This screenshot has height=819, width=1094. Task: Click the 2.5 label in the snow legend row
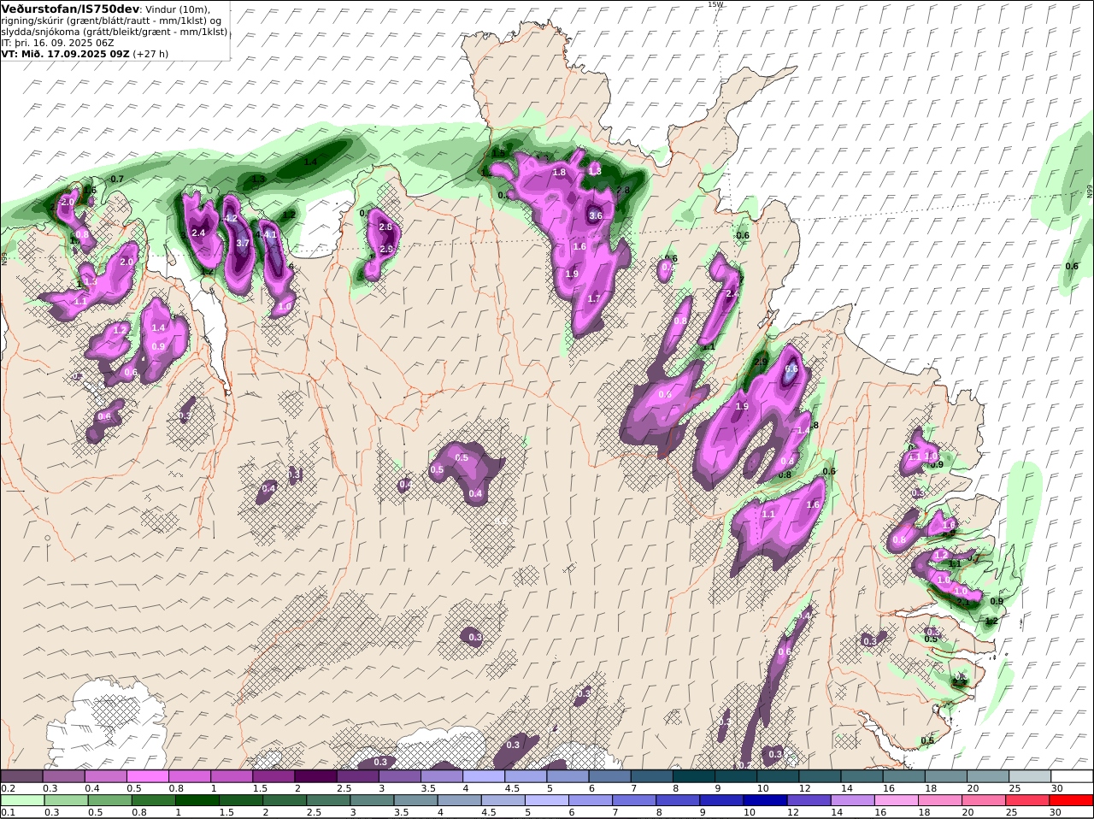344,788
